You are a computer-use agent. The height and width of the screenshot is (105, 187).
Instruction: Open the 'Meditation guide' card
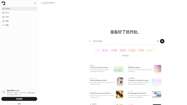[x=145, y=69]
